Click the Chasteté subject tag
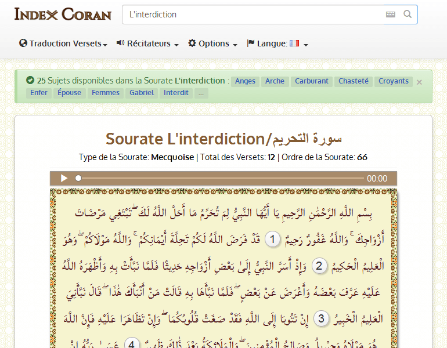The width and height of the screenshot is (447, 348). point(353,81)
